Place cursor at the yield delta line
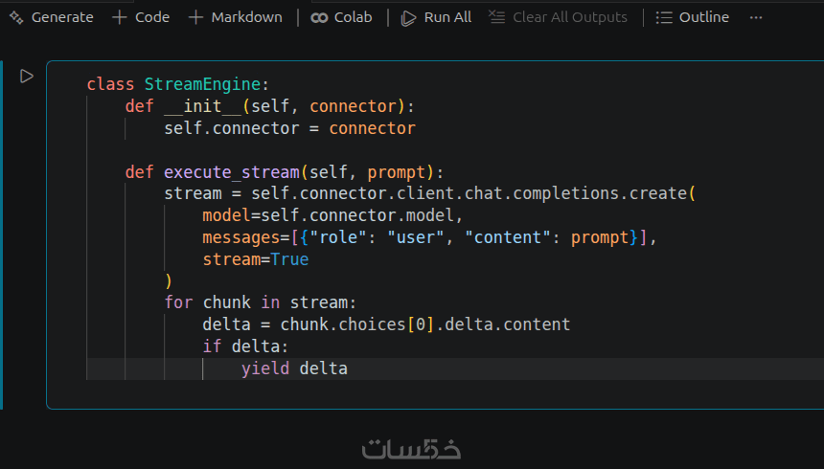Image resolution: width=824 pixels, height=469 pixels. tap(294, 368)
